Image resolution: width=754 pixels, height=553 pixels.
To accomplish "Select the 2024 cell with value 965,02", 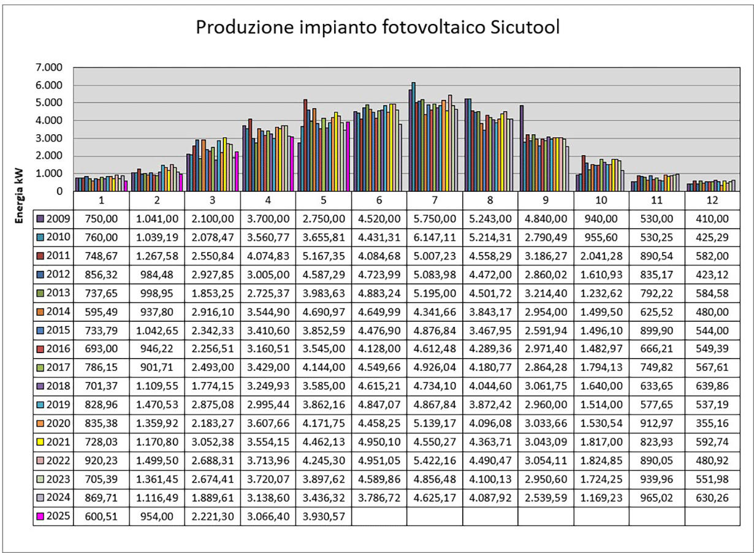I will pos(657,498).
